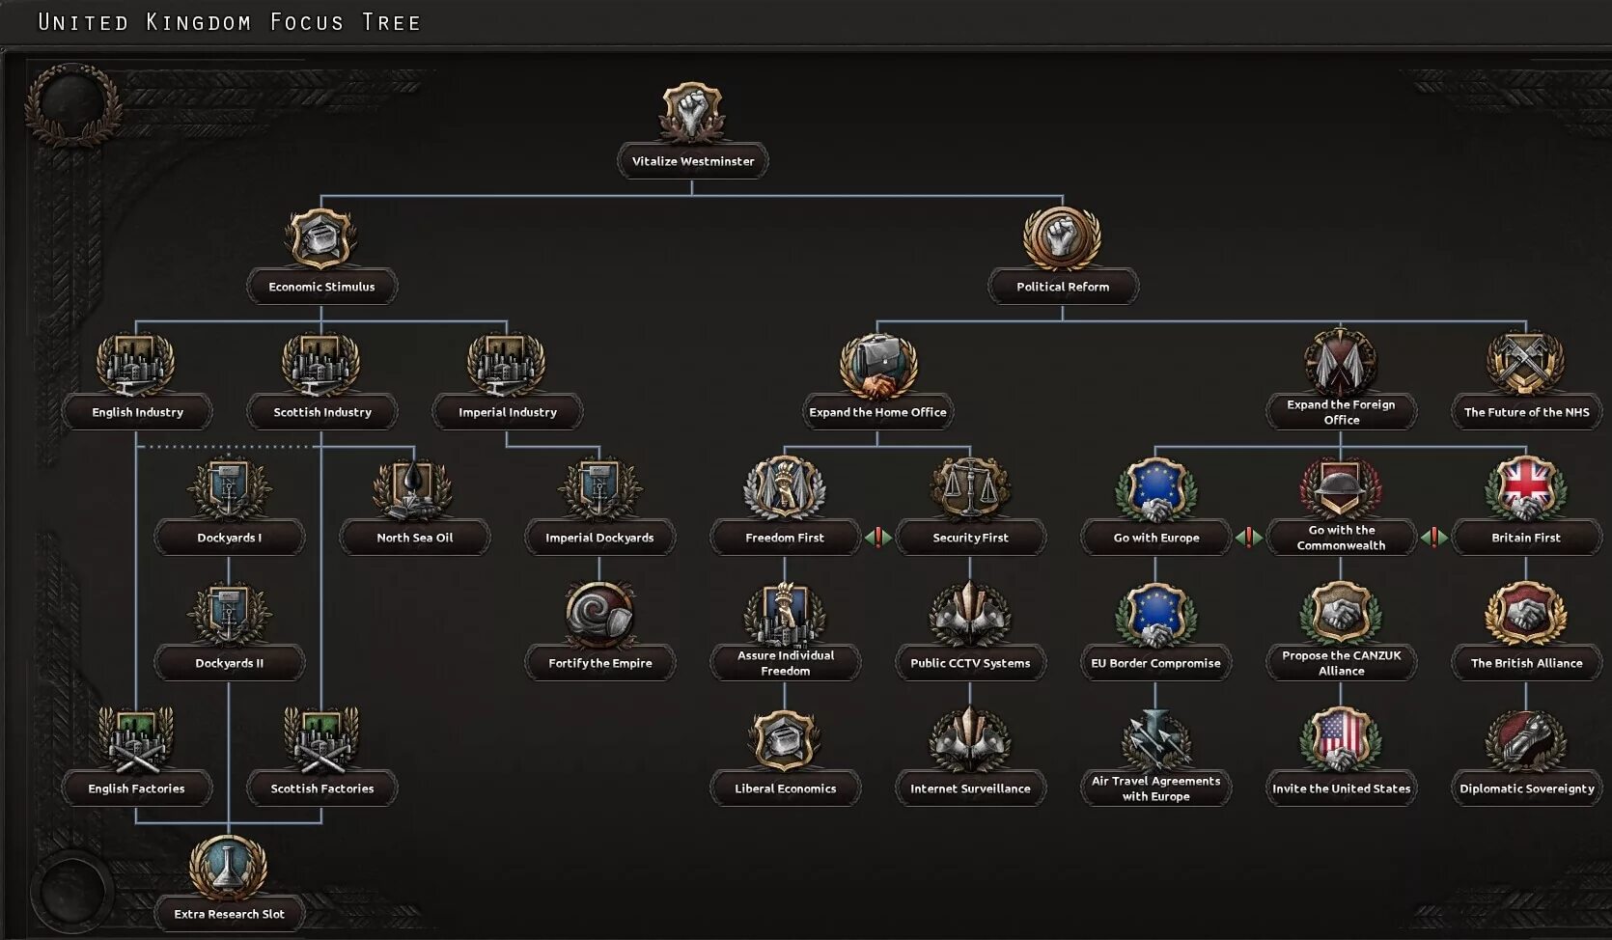Click the Expand the Foreign Office flags icon
Image resolution: width=1612 pixels, height=940 pixels.
[1341, 362]
